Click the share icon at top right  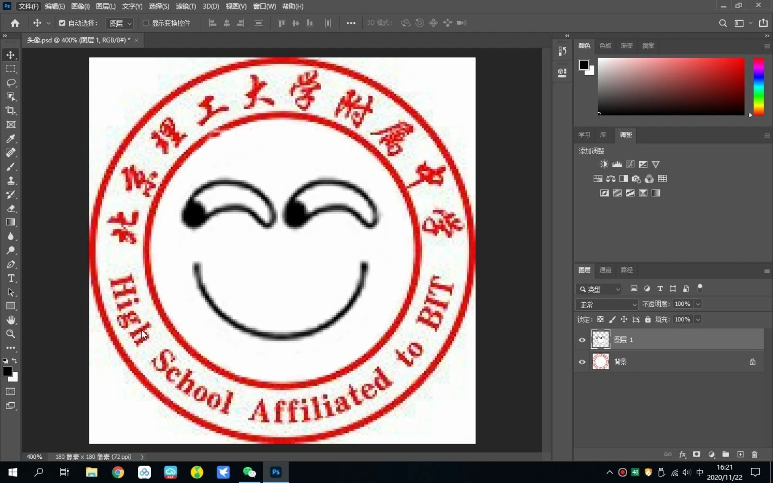click(x=763, y=23)
